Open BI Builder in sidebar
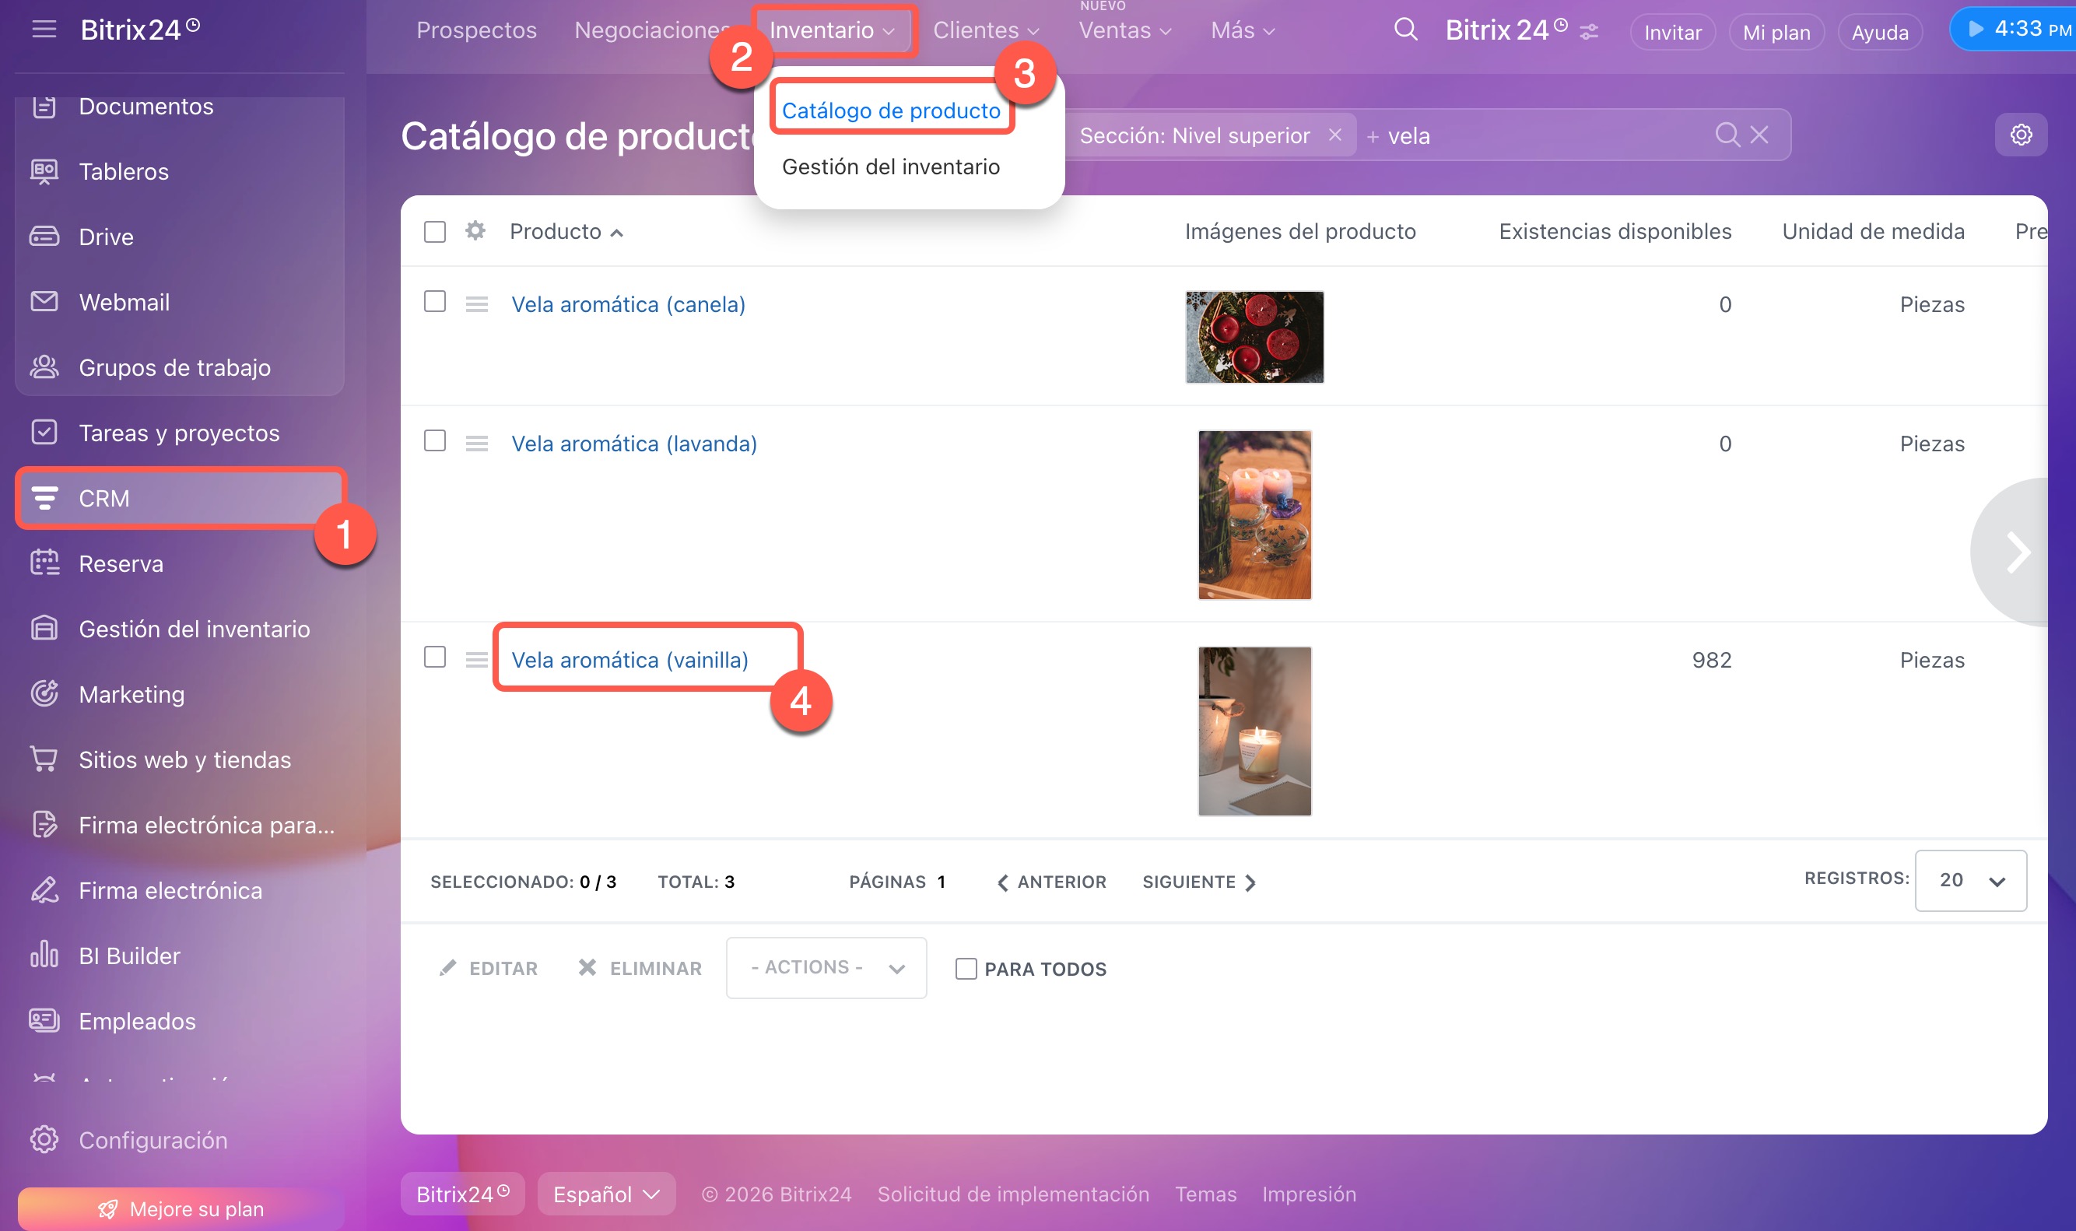 [128, 956]
